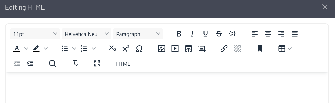Clear text formatting
Screen dimensions: 335x103
pyautogui.click(x=75, y=64)
